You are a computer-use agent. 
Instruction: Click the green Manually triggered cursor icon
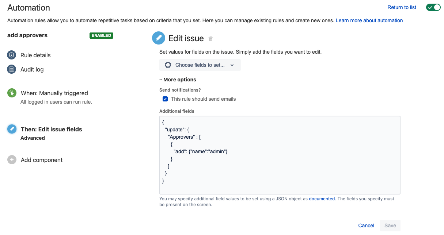pyautogui.click(x=12, y=93)
